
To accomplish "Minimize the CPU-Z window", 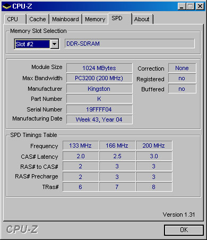I will click(x=182, y=6).
